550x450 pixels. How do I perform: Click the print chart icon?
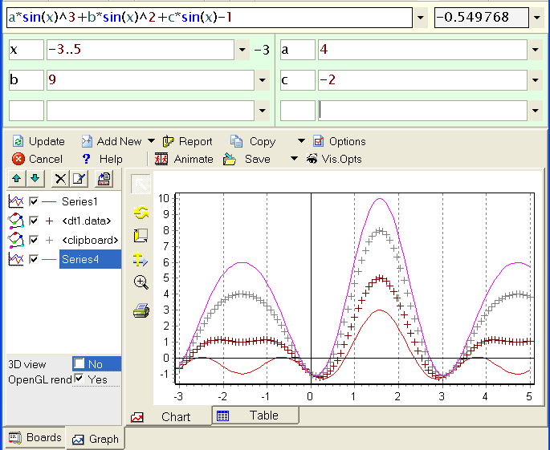(141, 310)
